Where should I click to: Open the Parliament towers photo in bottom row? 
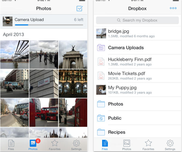pyautogui.click(x=44, y=132)
